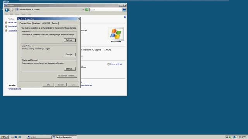Click the shield icon beside Advanced system settings

click(x=6, y=31)
